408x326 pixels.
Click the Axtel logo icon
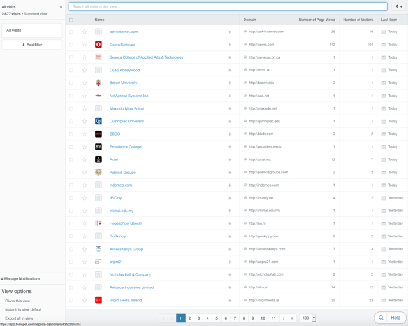click(x=98, y=160)
